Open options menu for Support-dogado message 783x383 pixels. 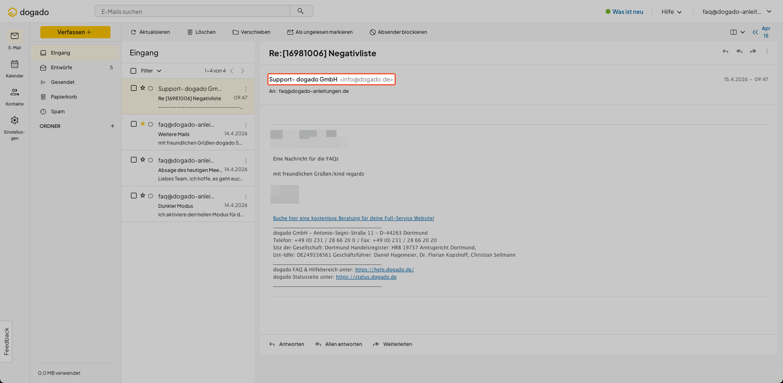pos(246,89)
